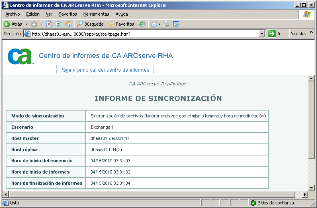Click the horizontal scrollbar right arrow
Screen dimensions: 317x208
pyautogui.click(x=305, y=194)
